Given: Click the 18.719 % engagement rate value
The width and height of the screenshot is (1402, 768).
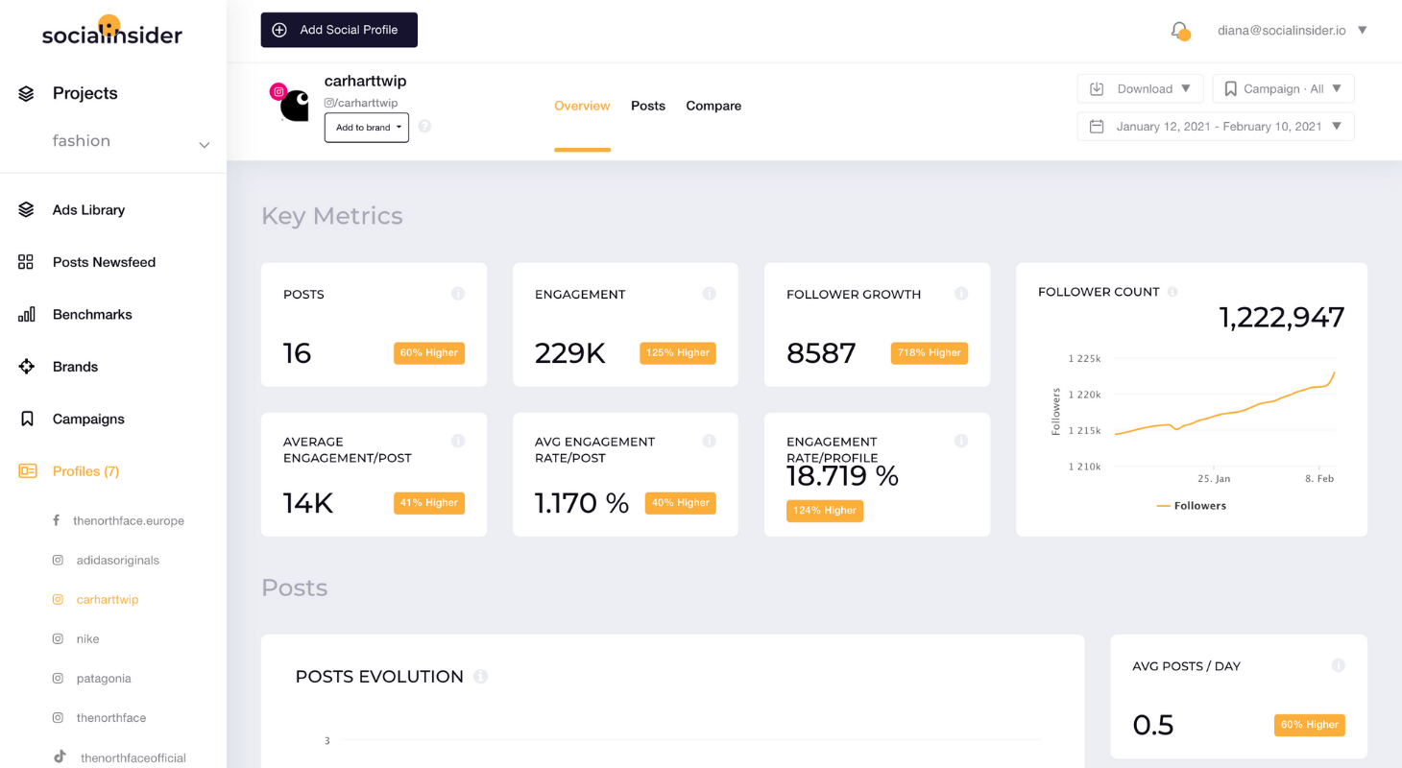Looking at the screenshot, I should click(842, 475).
